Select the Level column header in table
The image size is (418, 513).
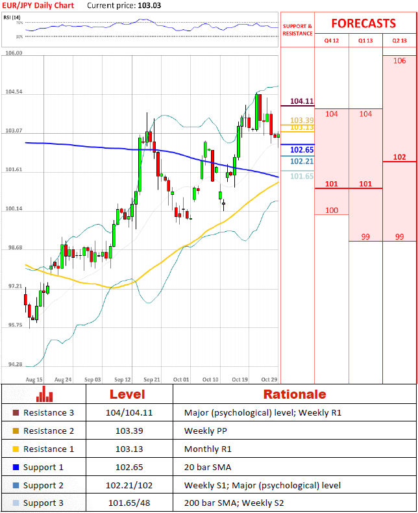(127, 394)
